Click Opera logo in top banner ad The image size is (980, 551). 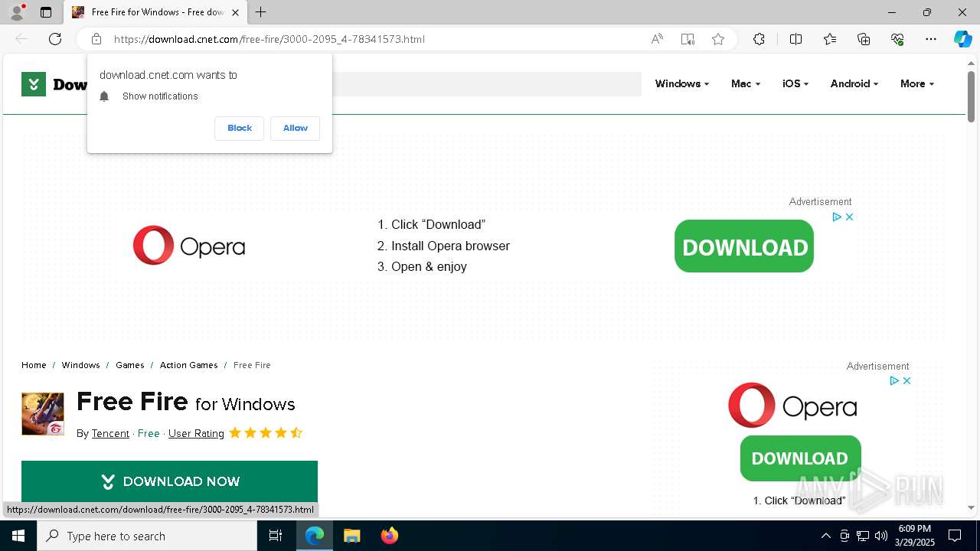[189, 246]
